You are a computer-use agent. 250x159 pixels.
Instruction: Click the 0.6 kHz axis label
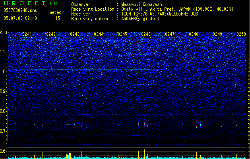[x=4, y=151]
